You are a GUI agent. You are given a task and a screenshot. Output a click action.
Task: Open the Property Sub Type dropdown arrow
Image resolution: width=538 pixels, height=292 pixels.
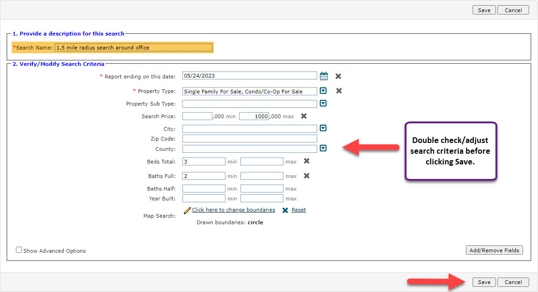323,104
